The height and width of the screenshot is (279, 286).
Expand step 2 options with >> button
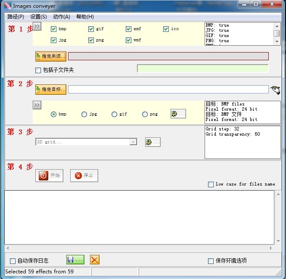point(37,105)
